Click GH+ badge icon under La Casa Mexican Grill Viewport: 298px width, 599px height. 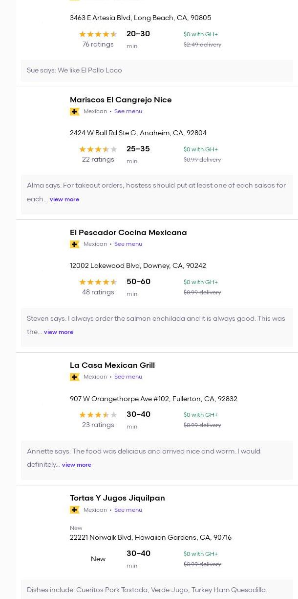(x=74, y=377)
